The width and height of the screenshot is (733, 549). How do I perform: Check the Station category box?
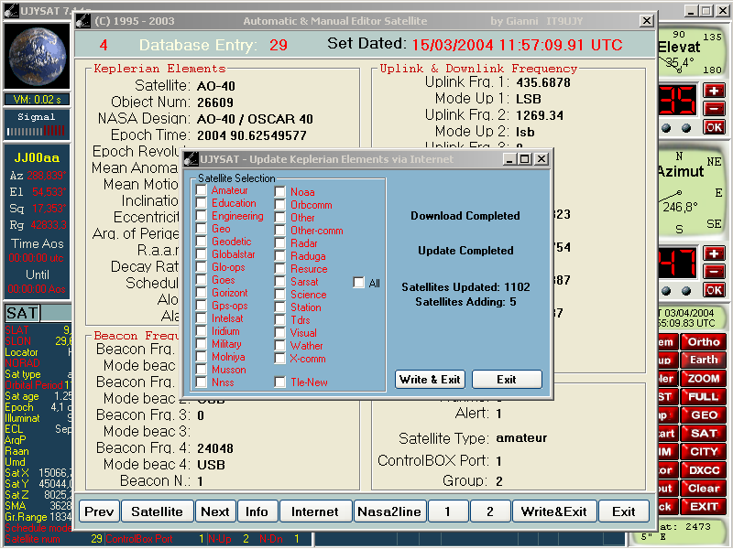pos(280,307)
